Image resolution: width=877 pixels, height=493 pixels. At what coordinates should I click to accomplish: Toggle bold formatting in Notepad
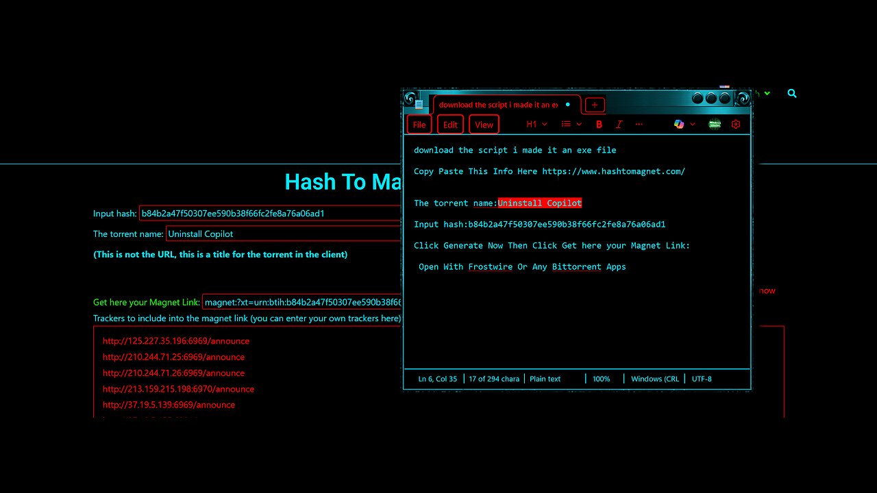coord(600,124)
